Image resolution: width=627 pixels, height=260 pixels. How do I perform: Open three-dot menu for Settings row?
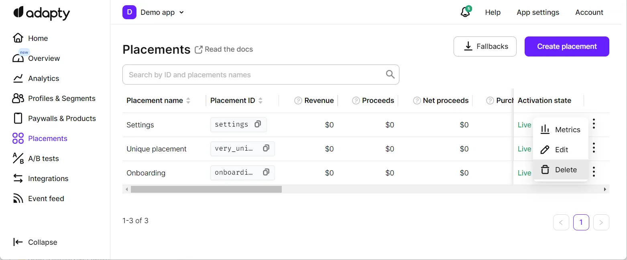(x=594, y=124)
